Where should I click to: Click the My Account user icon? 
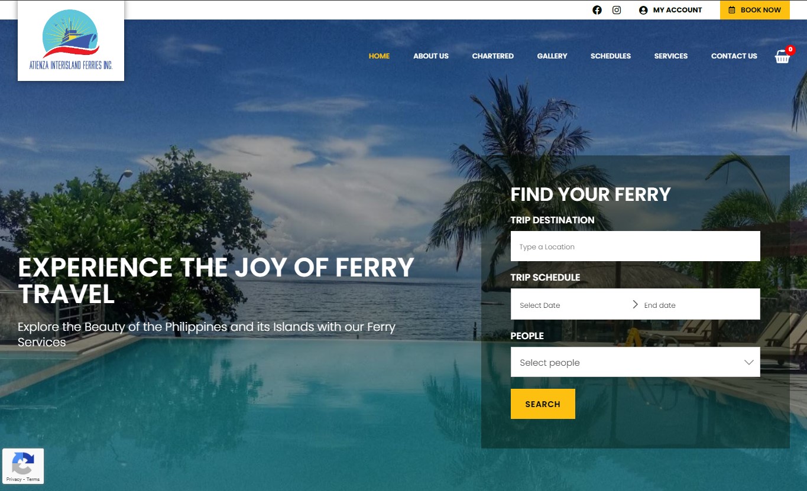[x=643, y=10]
